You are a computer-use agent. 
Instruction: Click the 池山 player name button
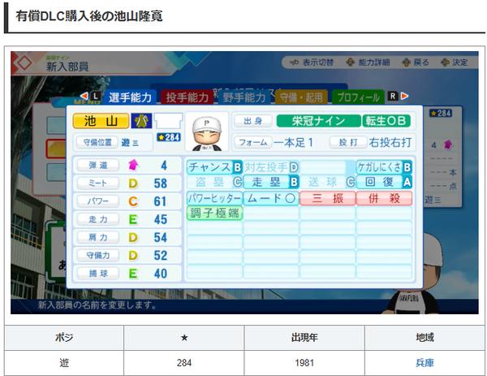point(101,121)
